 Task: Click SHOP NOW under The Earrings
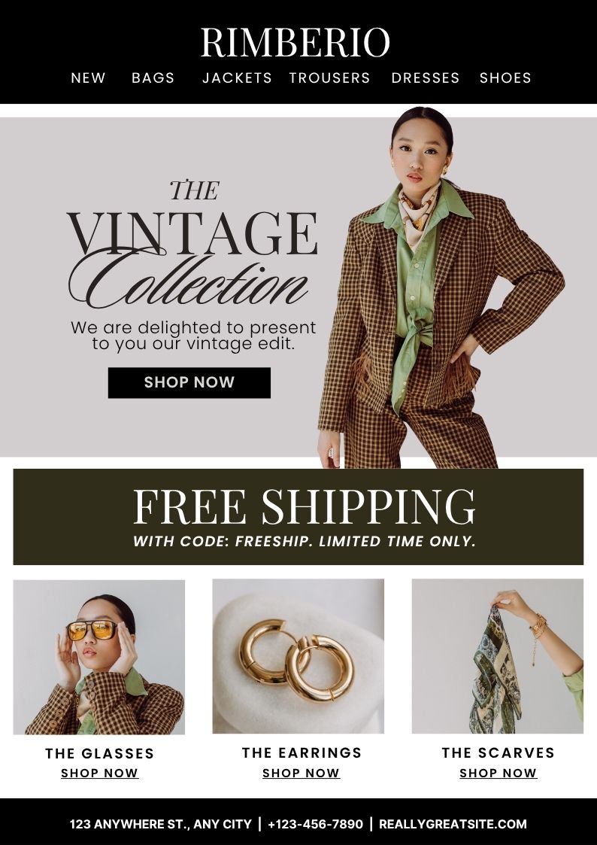[x=301, y=774]
